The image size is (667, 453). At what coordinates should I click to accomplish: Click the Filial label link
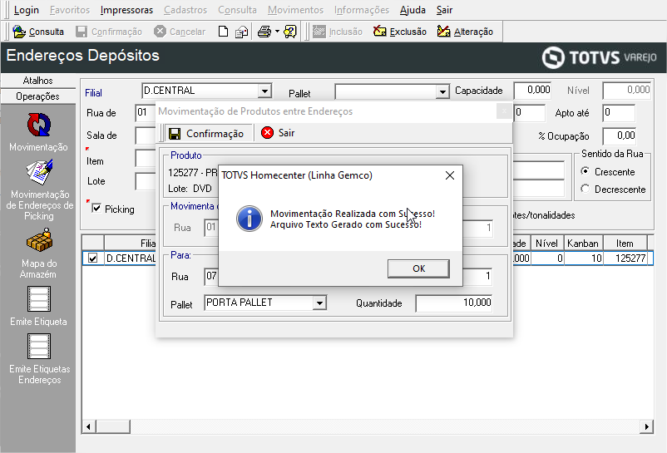(94, 93)
